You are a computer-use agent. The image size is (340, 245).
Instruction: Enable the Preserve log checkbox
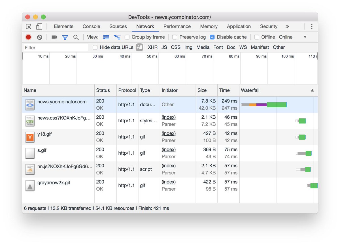coord(175,37)
